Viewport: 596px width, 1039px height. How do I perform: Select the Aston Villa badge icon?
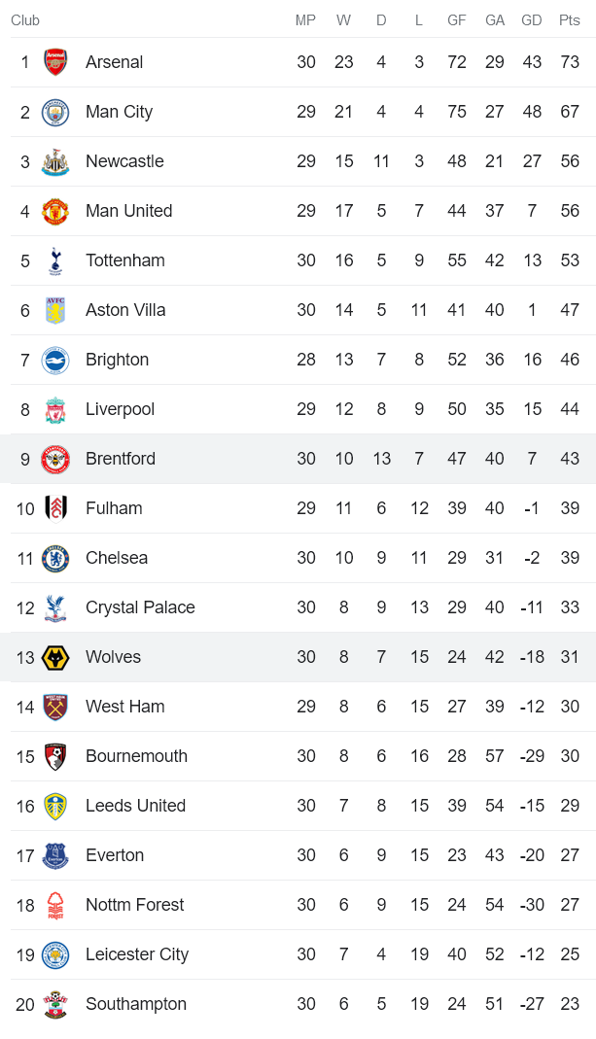(55, 310)
